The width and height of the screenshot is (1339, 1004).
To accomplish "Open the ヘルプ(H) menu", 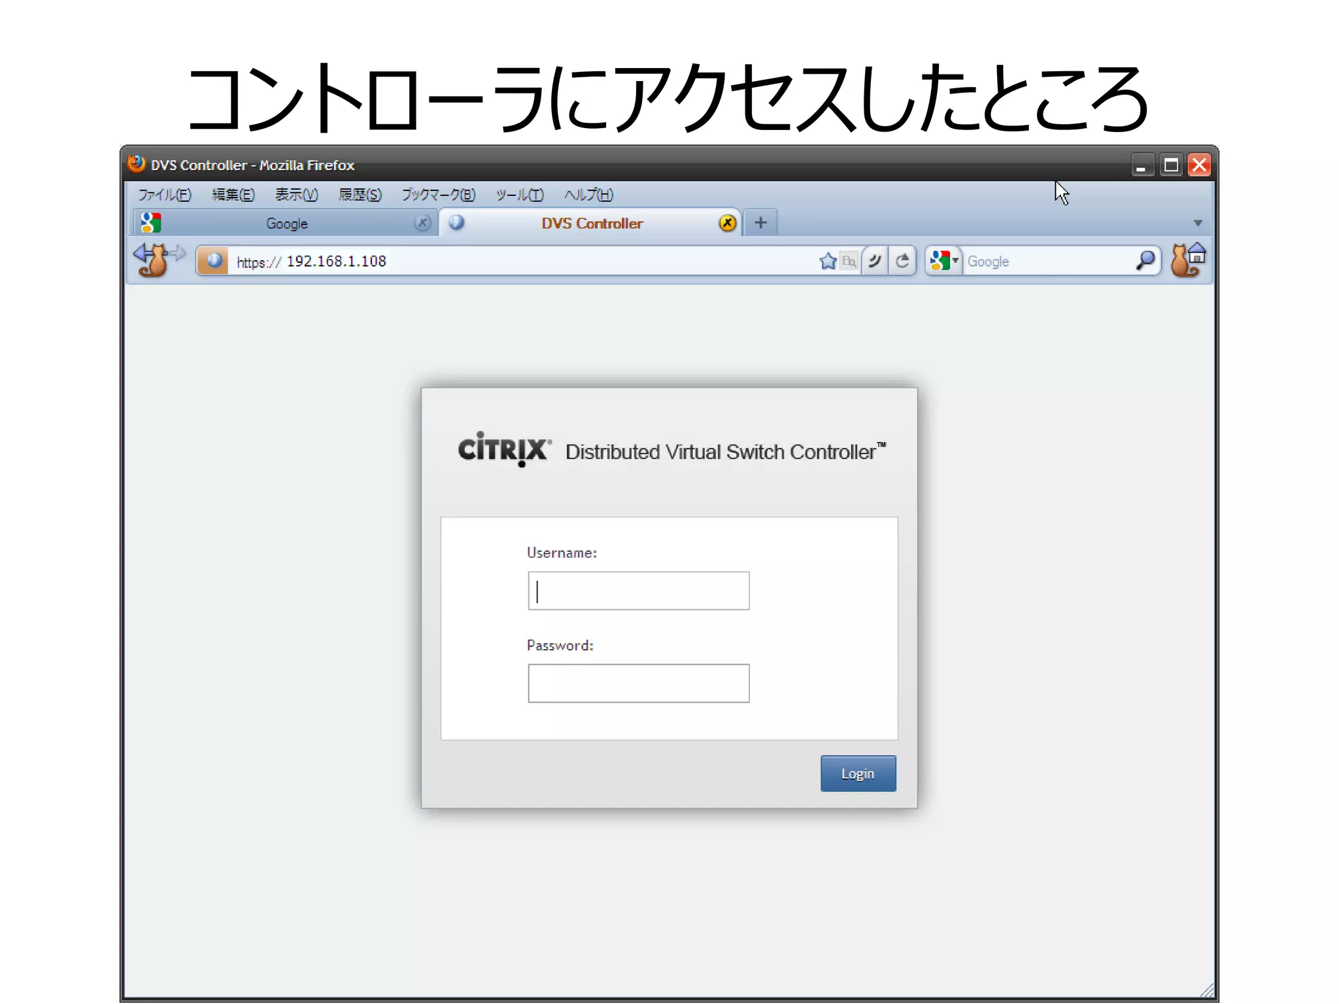I will 588,195.
